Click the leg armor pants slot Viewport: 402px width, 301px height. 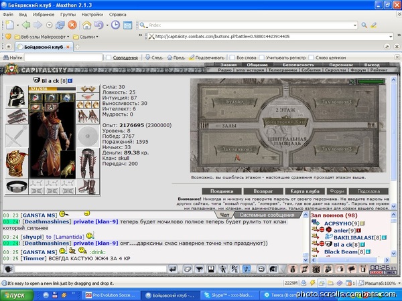pyautogui.click(x=88, y=164)
